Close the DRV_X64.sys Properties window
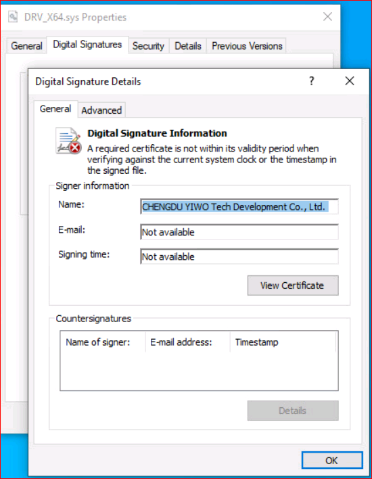The width and height of the screenshot is (372, 479). coord(328,16)
